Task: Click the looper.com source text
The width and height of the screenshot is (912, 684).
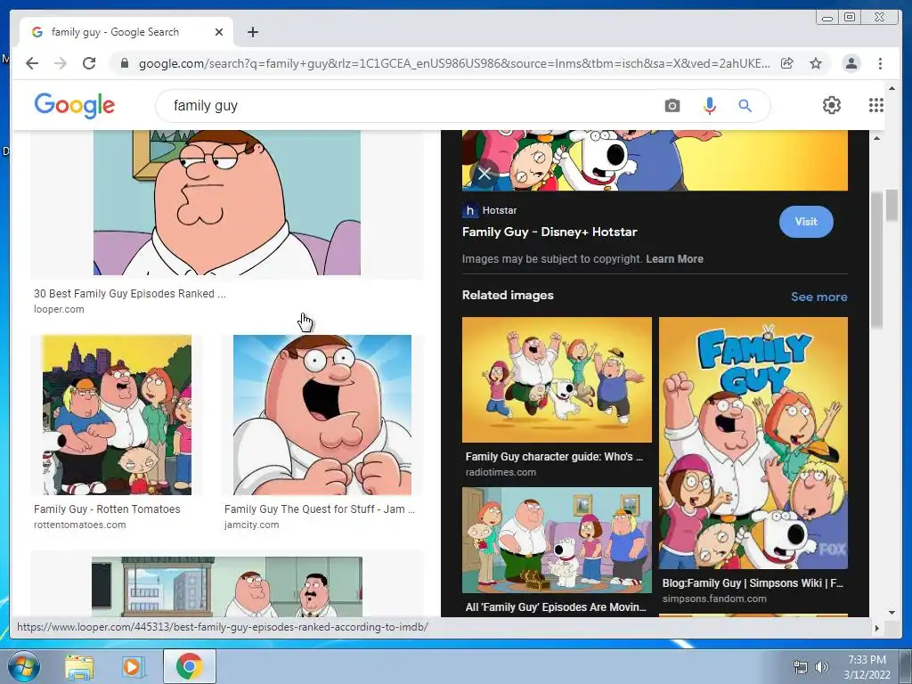Action: (x=59, y=309)
